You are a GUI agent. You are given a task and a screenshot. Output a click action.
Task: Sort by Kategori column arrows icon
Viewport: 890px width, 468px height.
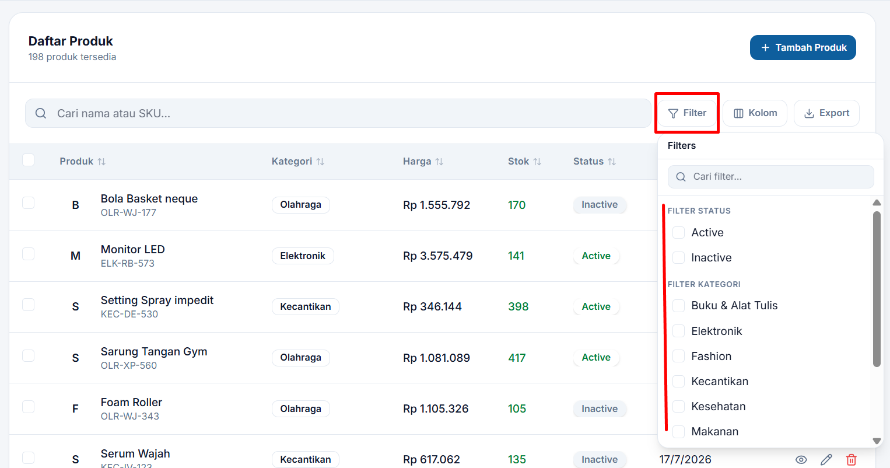coord(320,162)
